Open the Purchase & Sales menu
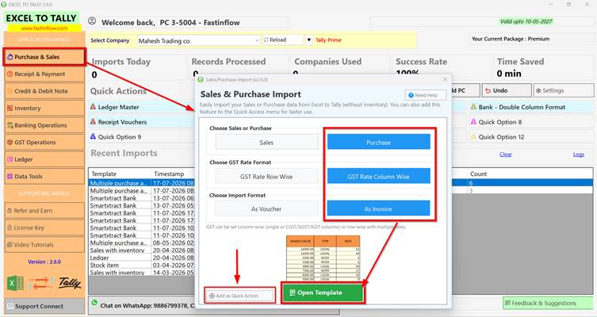 point(44,57)
